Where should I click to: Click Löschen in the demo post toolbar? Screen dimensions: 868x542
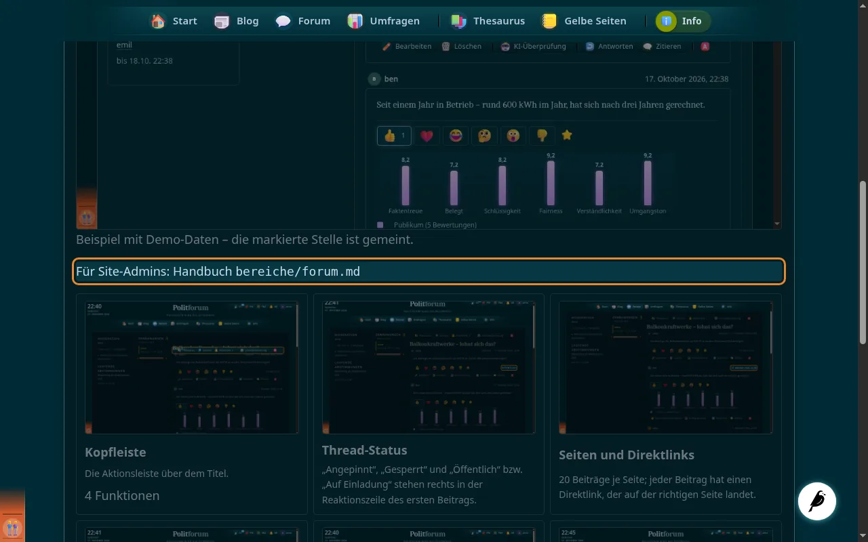(461, 46)
